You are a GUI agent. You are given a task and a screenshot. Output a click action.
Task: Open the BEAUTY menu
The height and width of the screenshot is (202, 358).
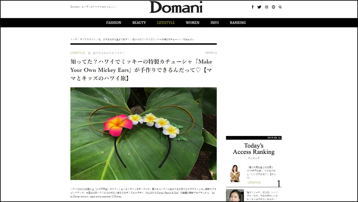tap(139, 23)
